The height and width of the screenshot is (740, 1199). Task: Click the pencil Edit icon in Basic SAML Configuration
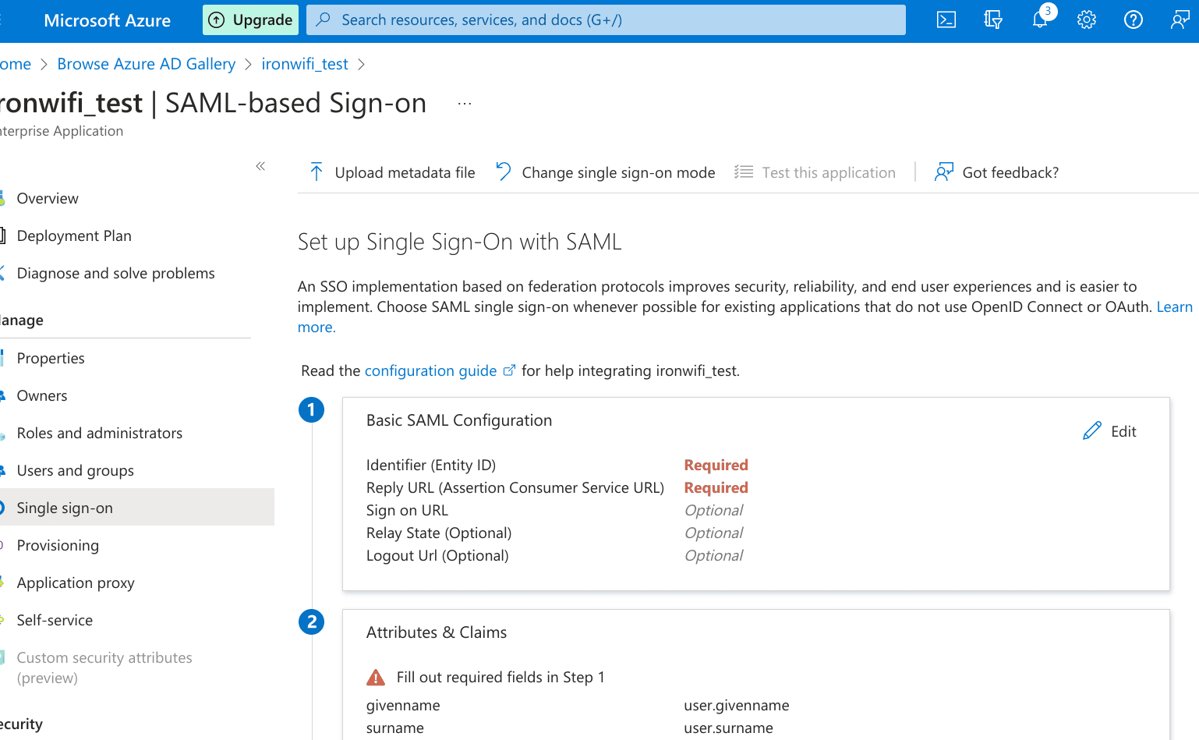click(1092, 430)
